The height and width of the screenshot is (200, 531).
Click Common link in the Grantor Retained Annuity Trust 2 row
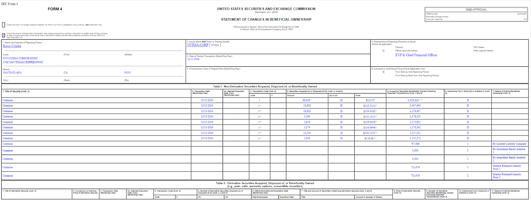click(x=8, y=176)
